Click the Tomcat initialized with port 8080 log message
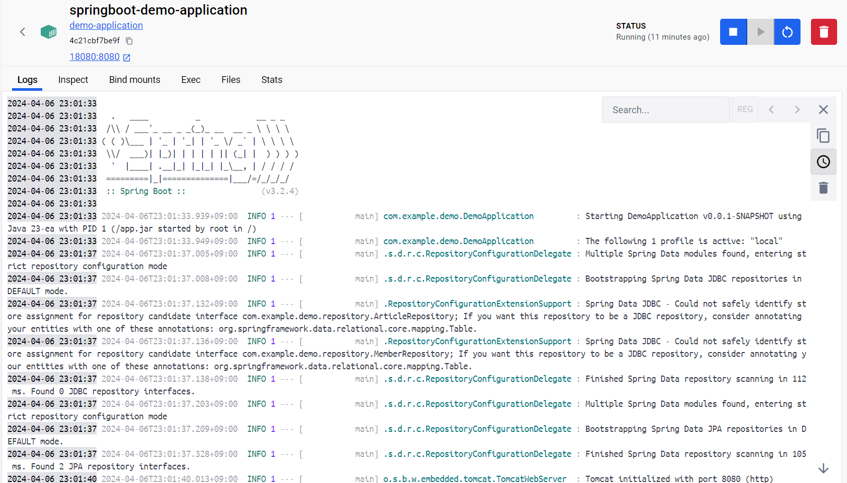 pyautogui.click(x=679, y=479)
